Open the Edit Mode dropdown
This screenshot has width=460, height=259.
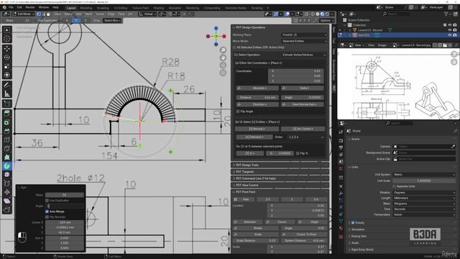[23, 14]
